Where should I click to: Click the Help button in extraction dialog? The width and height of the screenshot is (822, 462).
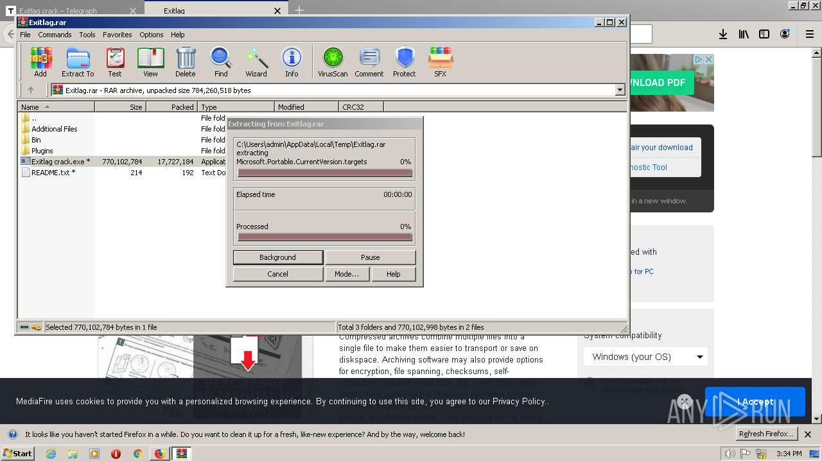(394, 274)
